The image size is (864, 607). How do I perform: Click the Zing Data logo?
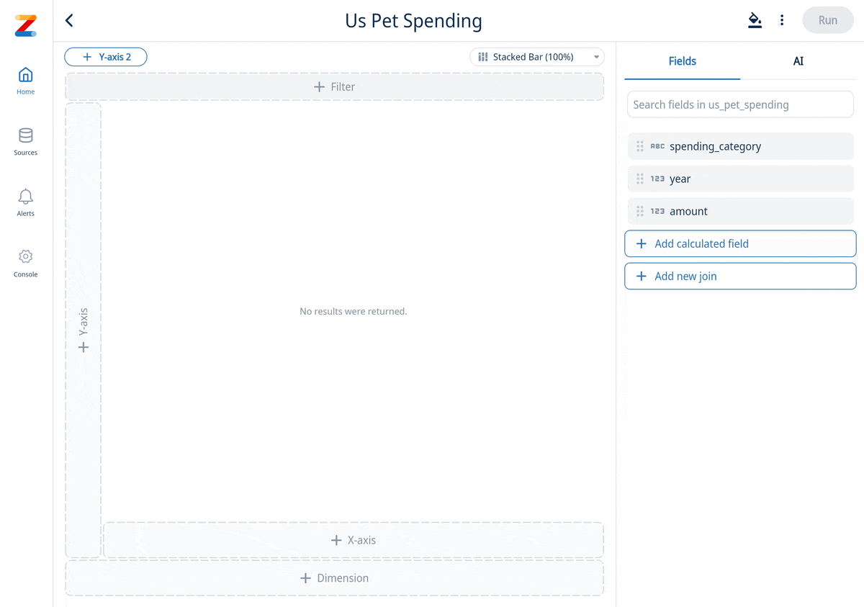tap(25, 25)
